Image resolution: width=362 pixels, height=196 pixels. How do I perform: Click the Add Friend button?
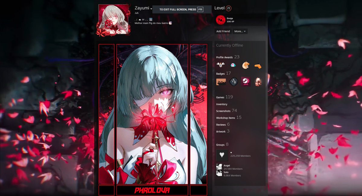click(223, 31)
